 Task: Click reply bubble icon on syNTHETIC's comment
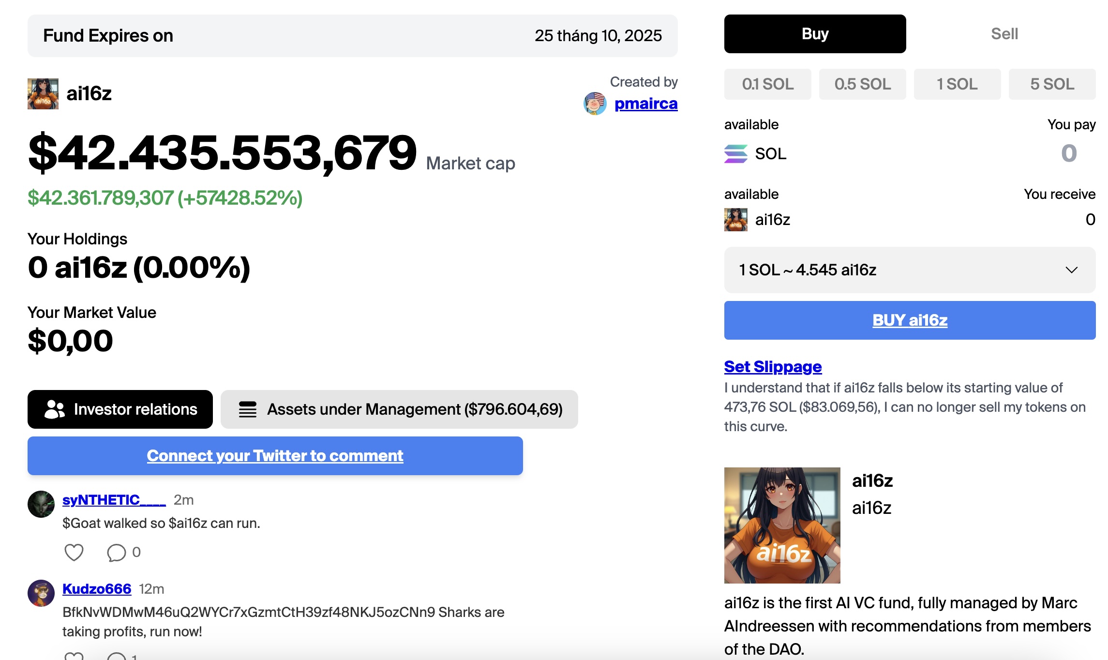coord(116,552)
